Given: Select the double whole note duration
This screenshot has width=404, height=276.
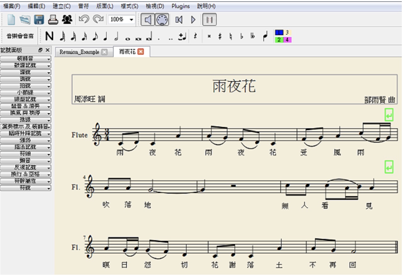Looking at the screenshot, I should point(138,39).
